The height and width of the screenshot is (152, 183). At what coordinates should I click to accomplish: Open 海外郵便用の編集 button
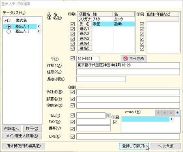click(24, 146)
